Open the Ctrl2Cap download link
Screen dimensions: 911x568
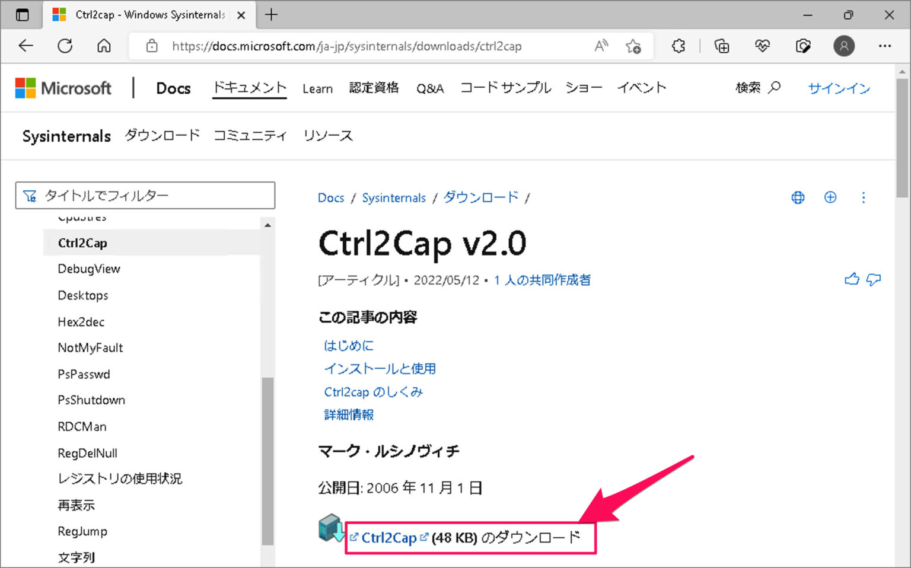388,537
